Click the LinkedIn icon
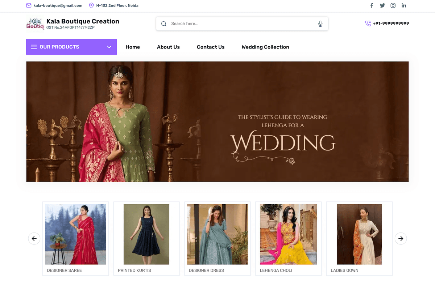 (x=404, y=5)
